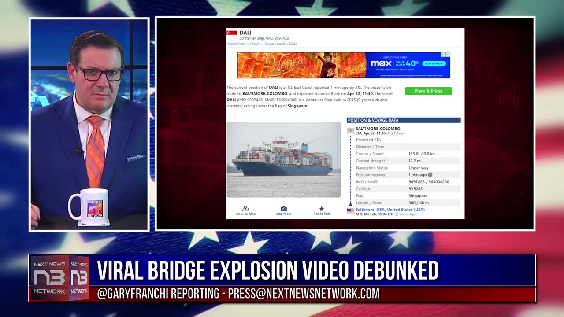Click the 'ATD: Mar 26, 05:04 UTC' text

[x=375, y=214]
